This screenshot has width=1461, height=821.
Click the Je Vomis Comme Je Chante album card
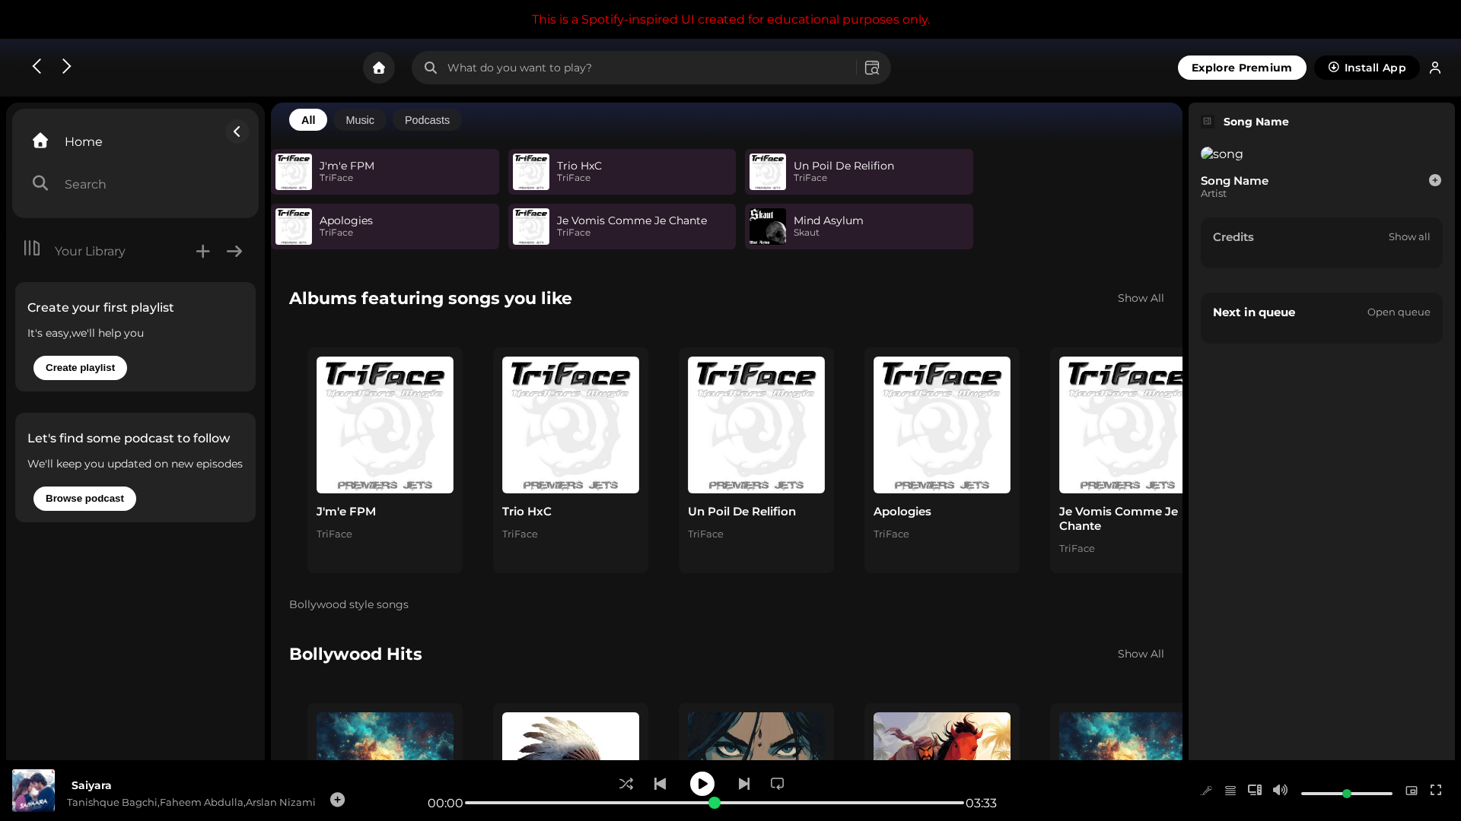pyautogui.click(x=1116, y=460)
